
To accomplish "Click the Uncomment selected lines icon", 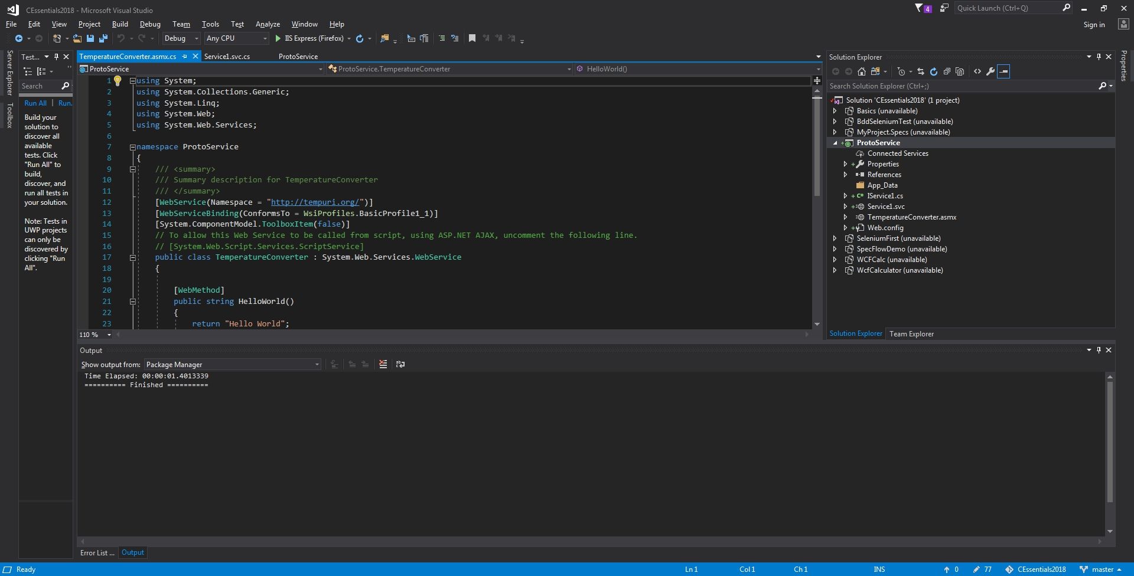I will click(x=455, y=38).
